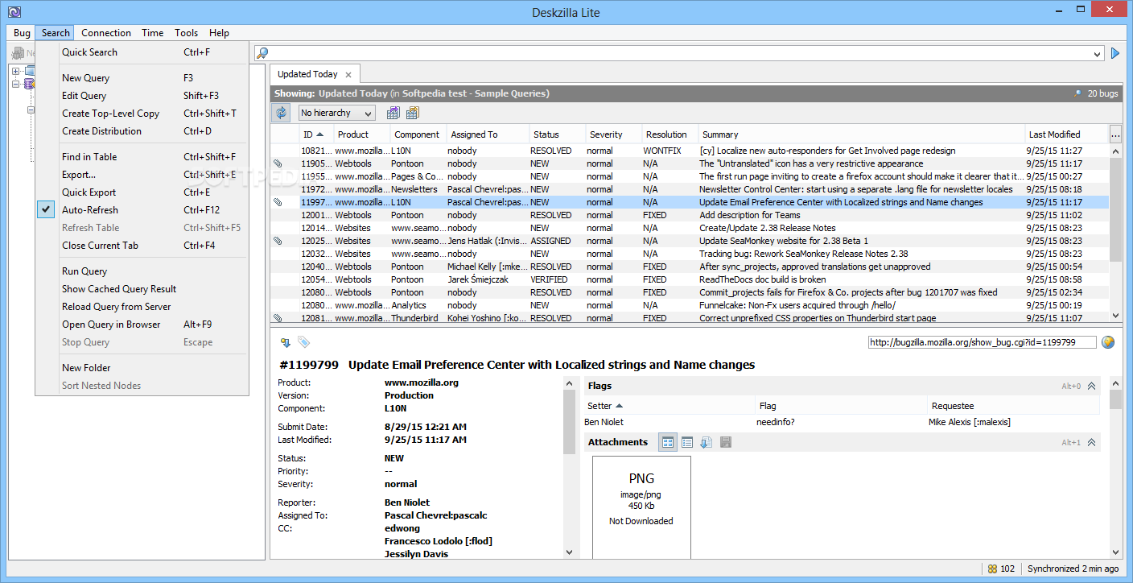Expand the first tree node plus
Viewport: 1133px width, 583px height.
pyautogui.click(x=15, y=71)
